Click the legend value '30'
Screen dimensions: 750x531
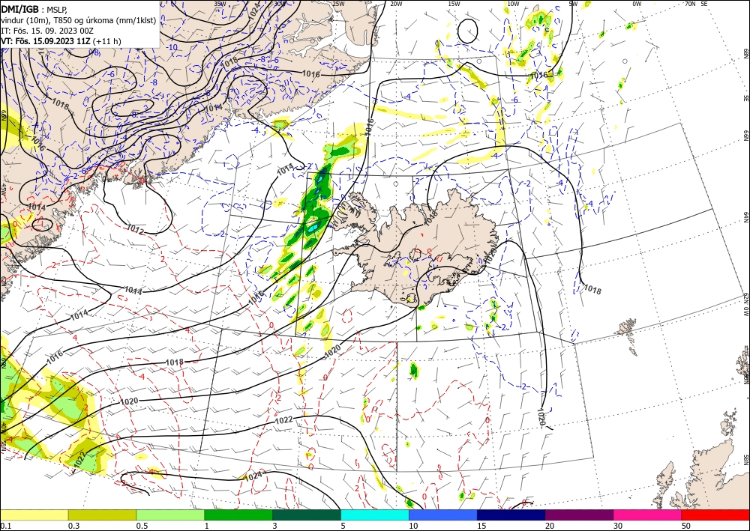click(618, 526)
